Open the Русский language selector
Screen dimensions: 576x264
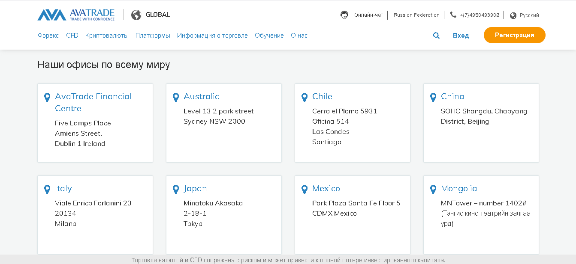529,15
